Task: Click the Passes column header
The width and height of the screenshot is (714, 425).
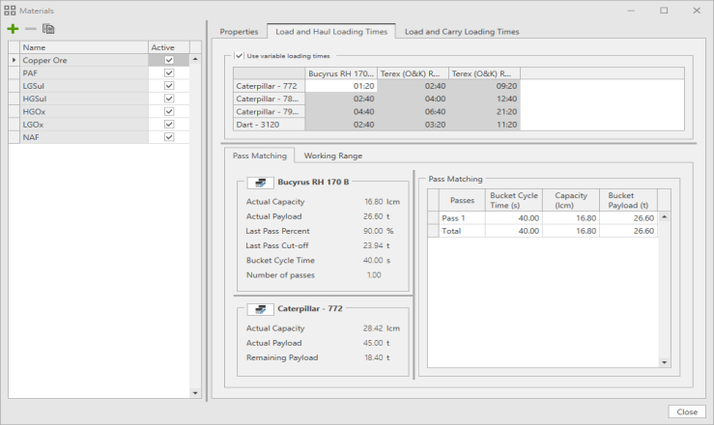Action: [x=462, y=200]
